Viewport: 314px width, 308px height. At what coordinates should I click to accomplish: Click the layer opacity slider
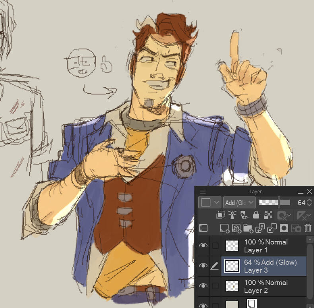click(x=274, y=202)
